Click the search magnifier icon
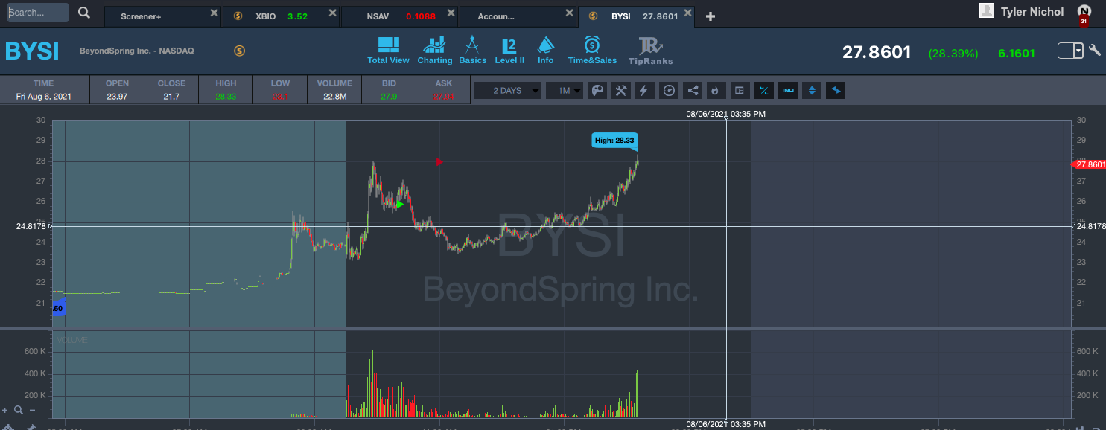The width and height of the screenshot is (1106, 430). [84, 13]
